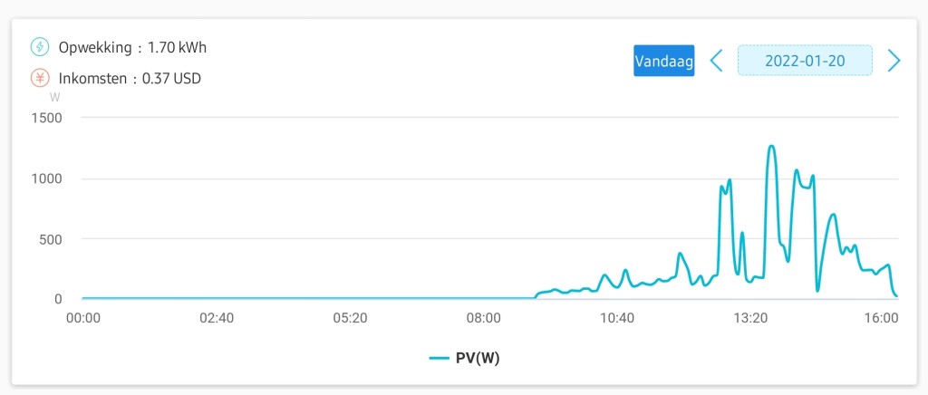
Task: Click the 1000 y-axis value label
Action: 46,178
